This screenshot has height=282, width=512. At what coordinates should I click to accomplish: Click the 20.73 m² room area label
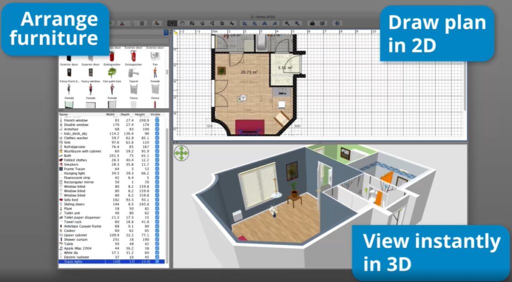point(249,72)
